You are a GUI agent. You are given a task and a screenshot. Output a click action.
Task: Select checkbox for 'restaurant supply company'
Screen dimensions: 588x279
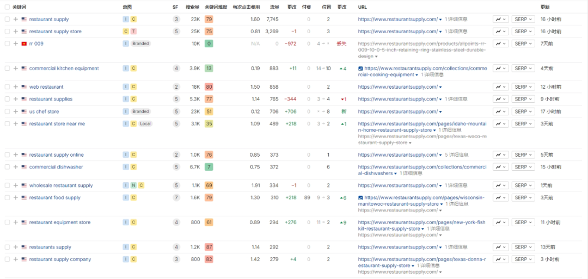(7, 259)
